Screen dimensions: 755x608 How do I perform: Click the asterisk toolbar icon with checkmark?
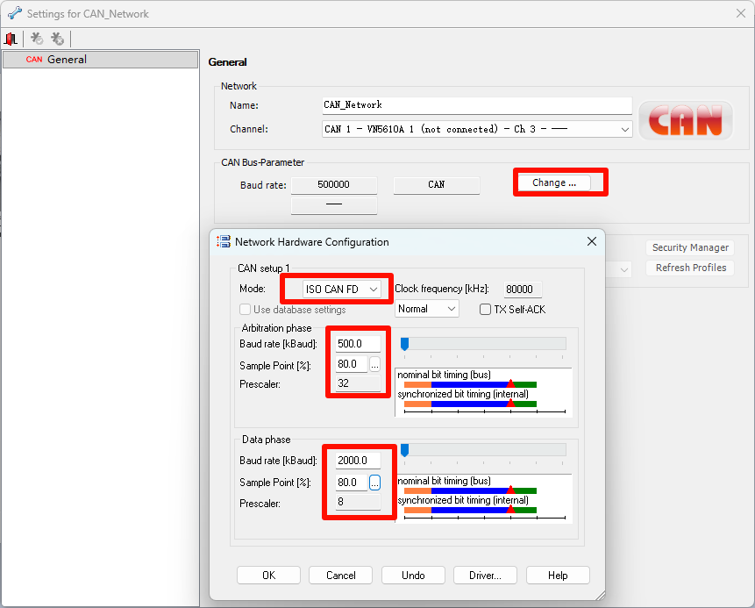tap(37, 39)
